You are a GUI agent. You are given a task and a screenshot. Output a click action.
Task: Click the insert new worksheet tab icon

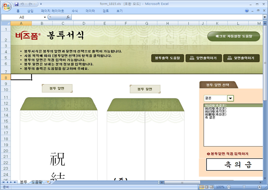49,182
